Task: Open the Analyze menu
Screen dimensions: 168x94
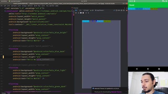Action: click(x=24, y=6)
